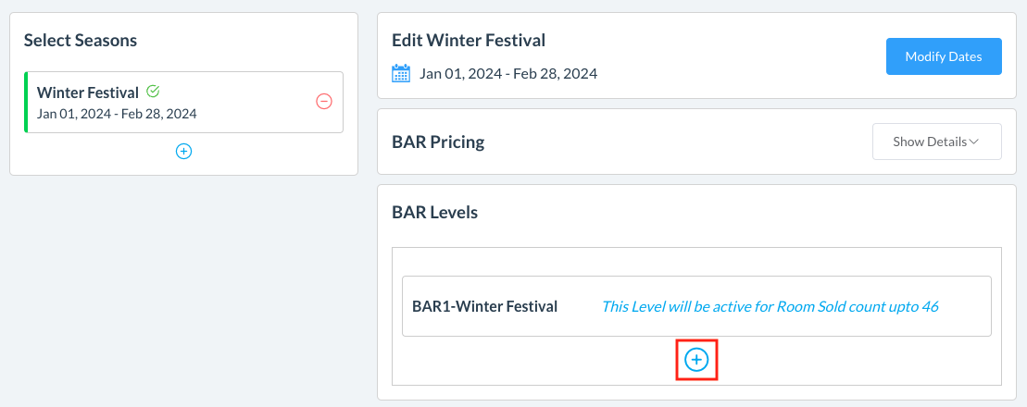1027x407 pixels.
Task: Click the Winter Festival name in season list
Action: [x=88, y=92]
